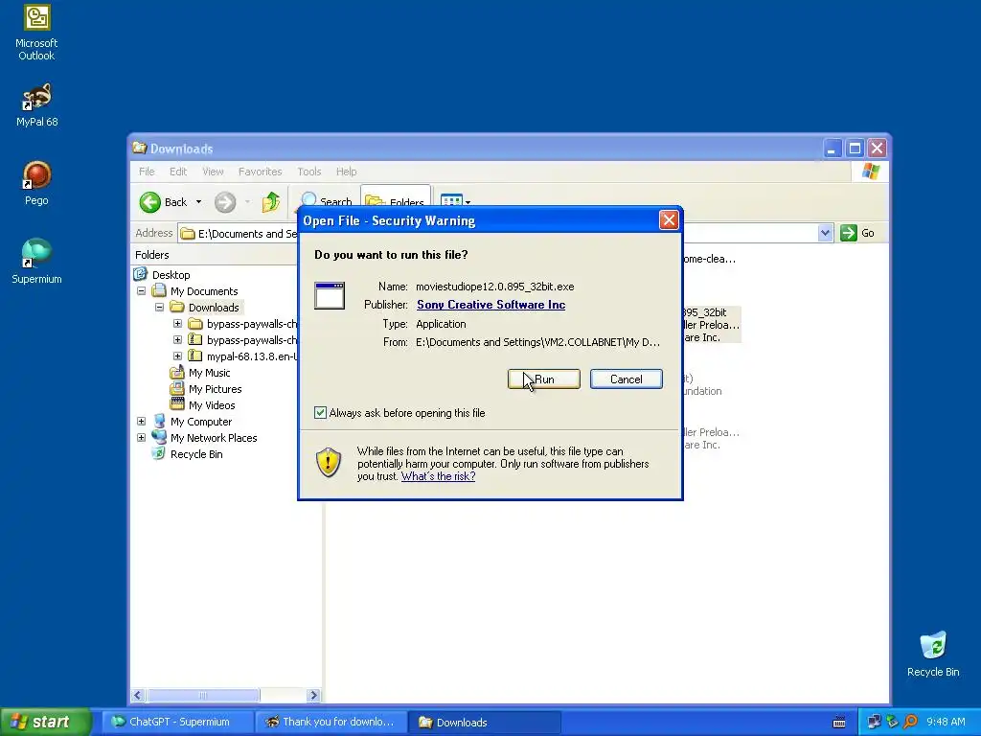Click the application icon in security dialog
The width and height of the screenshot is (981, 736).
330,295
